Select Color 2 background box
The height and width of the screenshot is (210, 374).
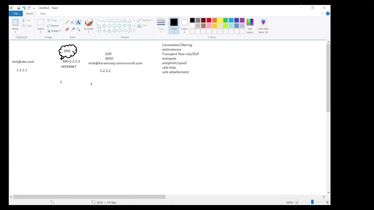pyautogui.click(x=184, y=26)
